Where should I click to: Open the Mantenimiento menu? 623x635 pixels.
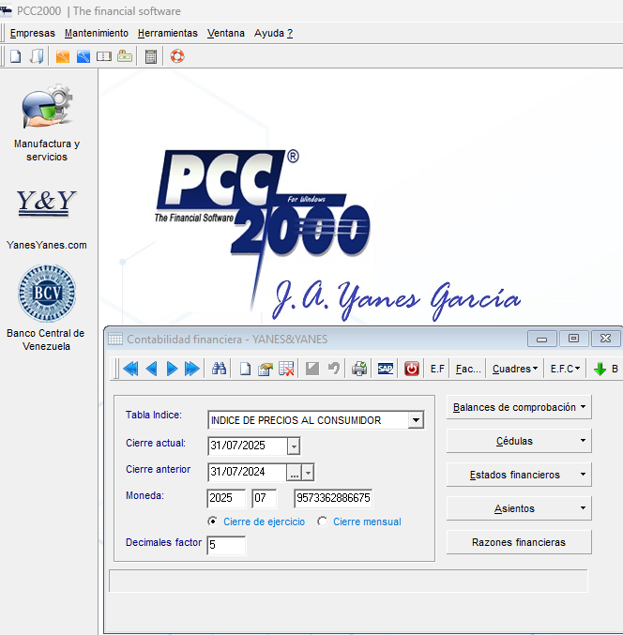97,33
